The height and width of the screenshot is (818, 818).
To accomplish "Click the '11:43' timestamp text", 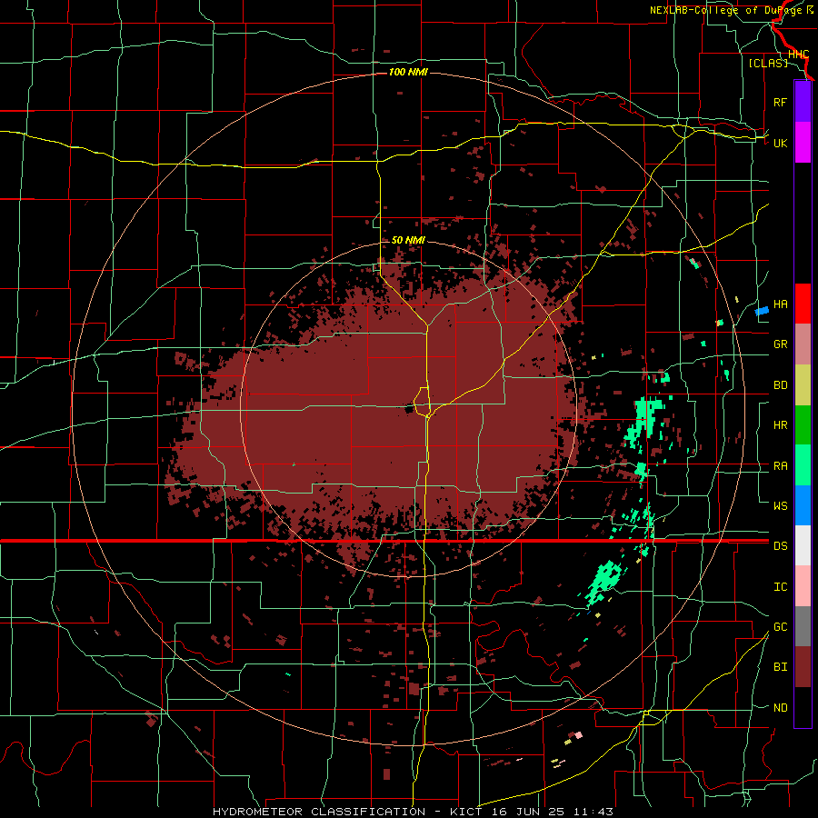I will [x=594, y=812].
